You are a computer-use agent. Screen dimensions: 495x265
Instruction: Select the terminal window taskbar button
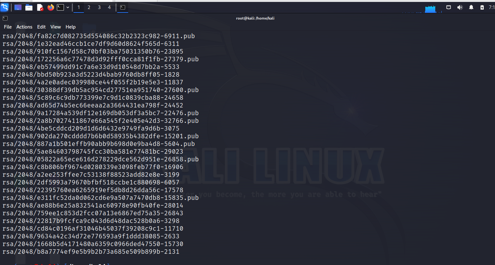coord(123,7)
